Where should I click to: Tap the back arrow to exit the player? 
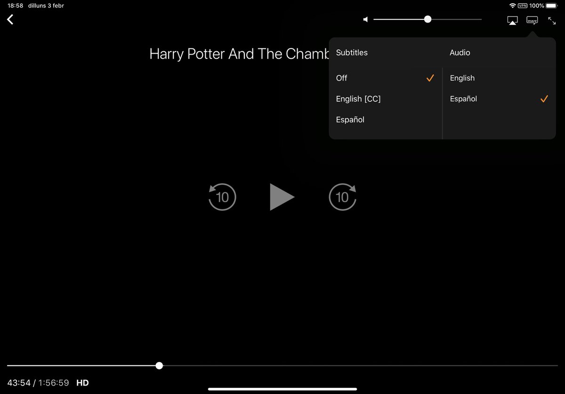pos(10,19)
